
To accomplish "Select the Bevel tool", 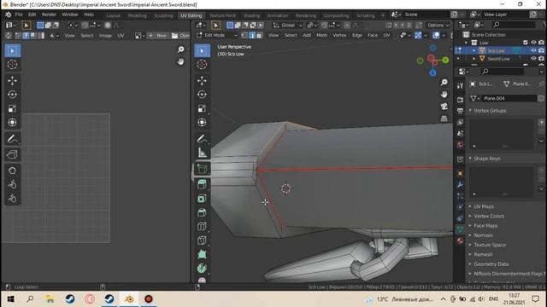I will click(x=202, y=212).
